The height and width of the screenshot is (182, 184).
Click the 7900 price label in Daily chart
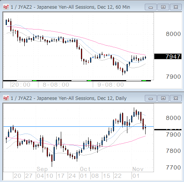click(x=173, y=135)
